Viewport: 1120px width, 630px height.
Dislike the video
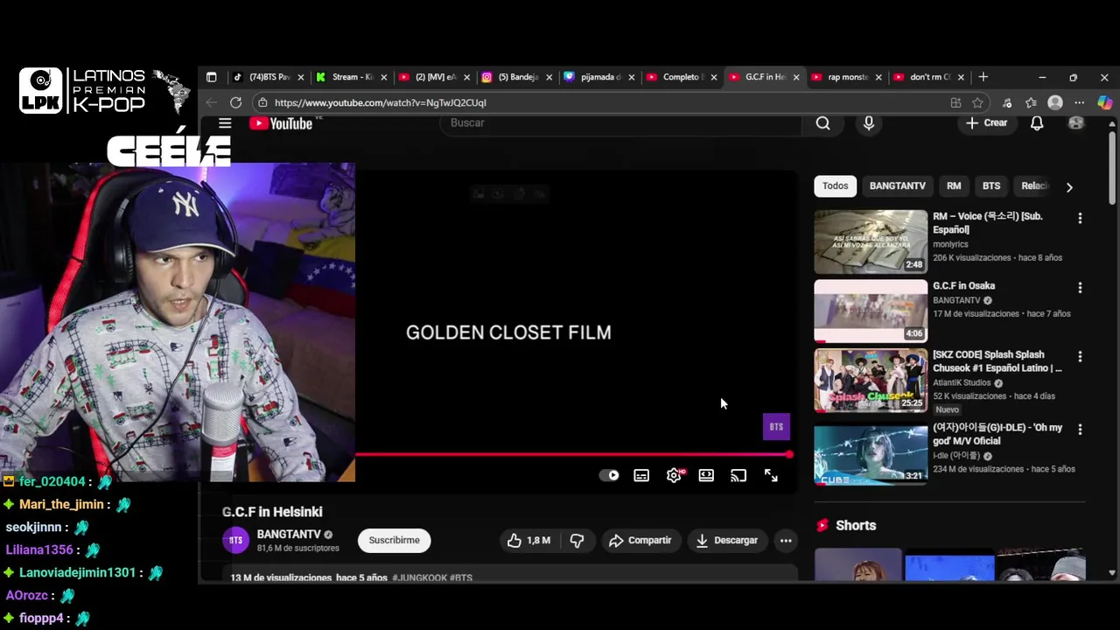[577, 541]
